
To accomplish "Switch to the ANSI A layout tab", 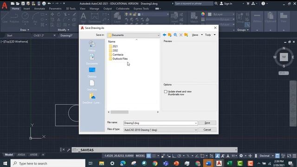I will pyautogui.click(x=21, y=154).
